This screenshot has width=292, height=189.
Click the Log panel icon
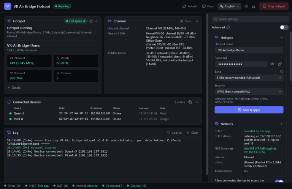(9, 133)
